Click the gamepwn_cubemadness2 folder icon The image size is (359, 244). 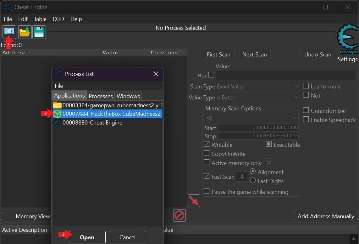[x=57, y=105]
